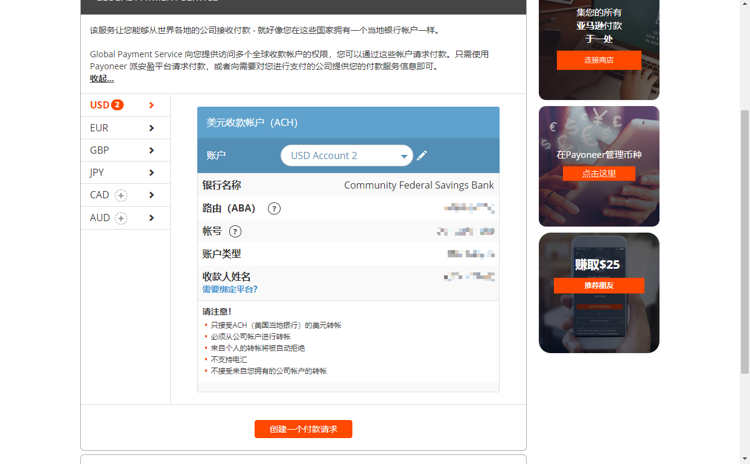Click the 不接受来自您拥有的公司帐户的转帐 note

269,371
